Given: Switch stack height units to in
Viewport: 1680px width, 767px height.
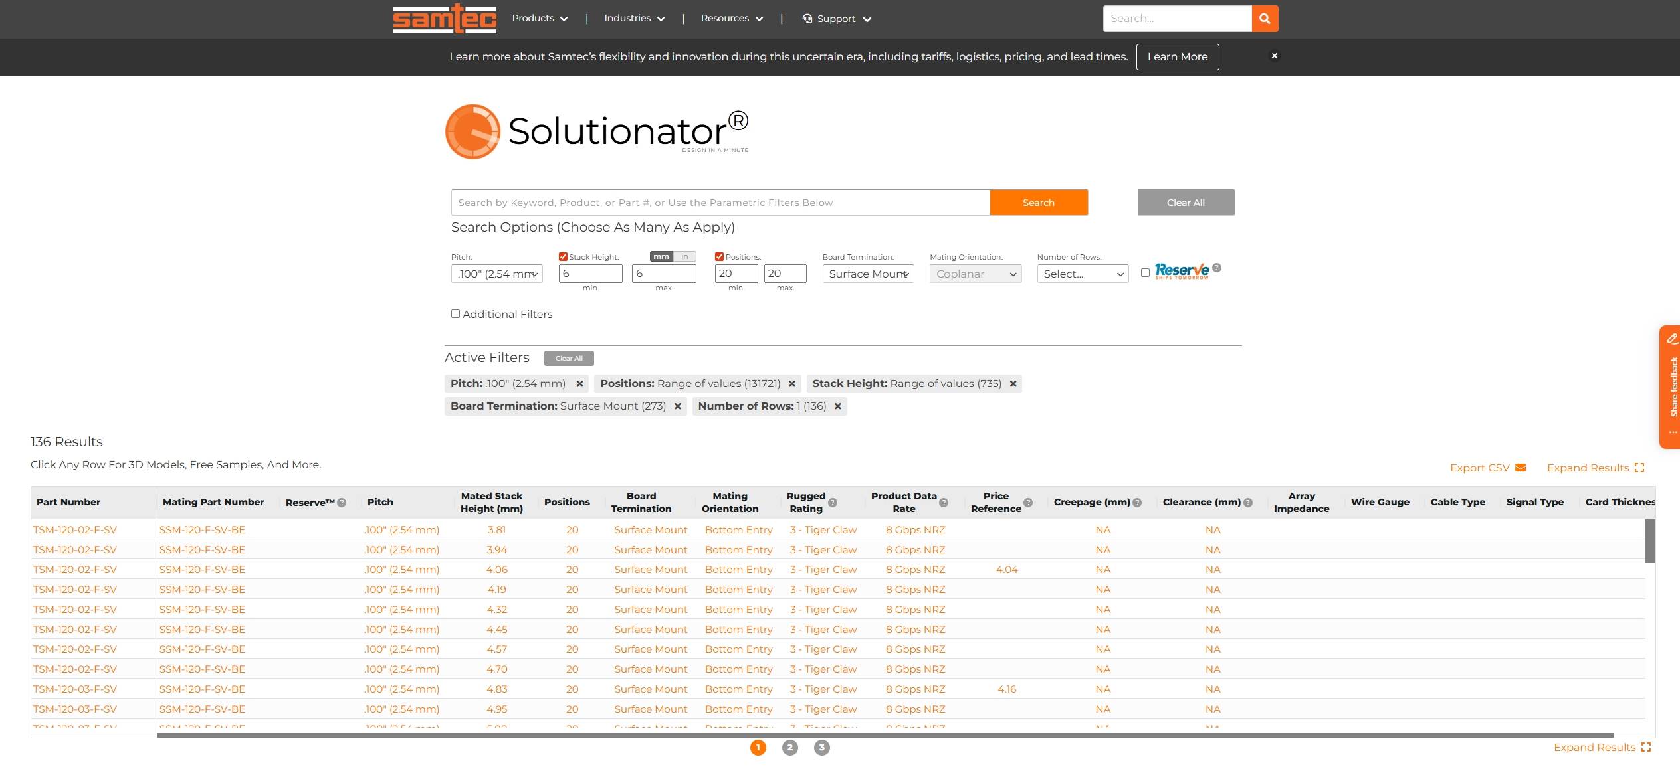Looking at the screenshot, I should (684, 256).
